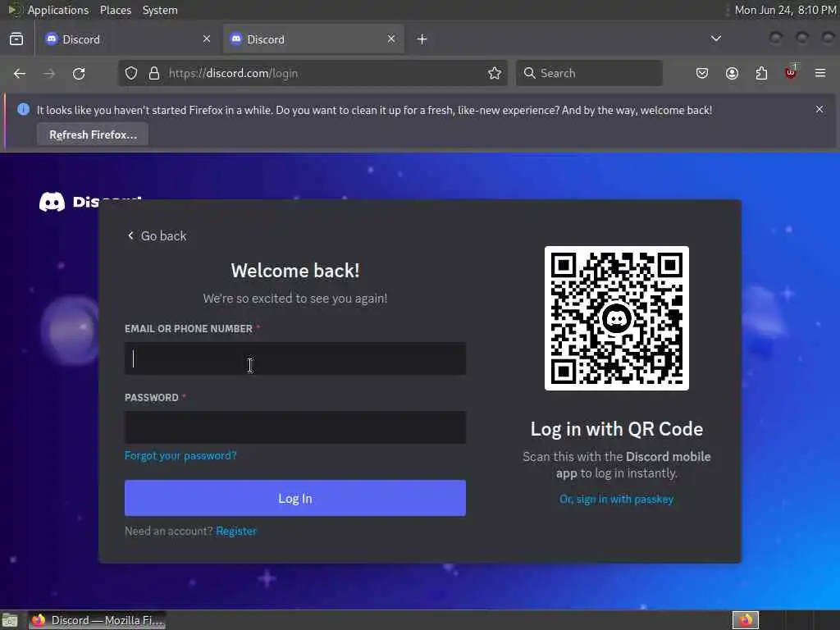This screenshot has width=840, height=630.
Task: Expand the list all tabs dropdown
Action: pyautogui.click(x=715, y=39)
